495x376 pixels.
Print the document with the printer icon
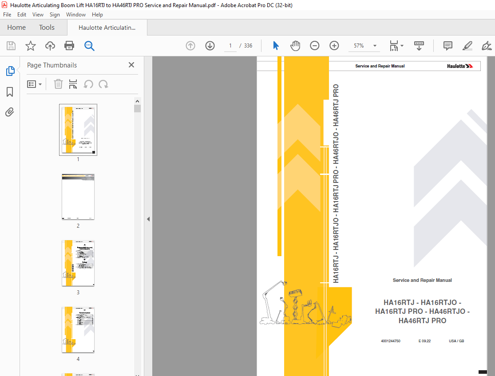[x=69, y=46]
